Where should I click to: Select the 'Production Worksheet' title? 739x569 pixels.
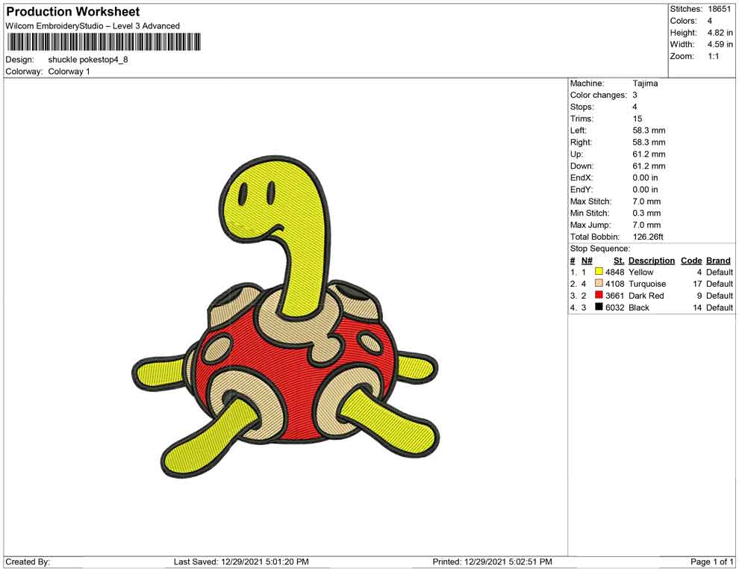(x=72, y=12)
